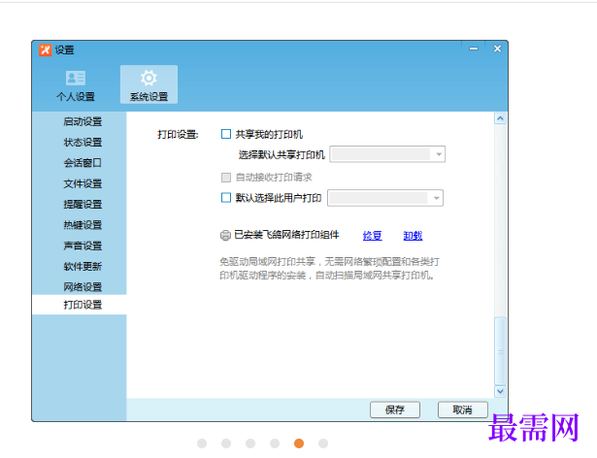Image resolution: width=597 pixels, height=458 pixels.
Task: Click the app logo in title bar
Action: [x=45, y=49]
